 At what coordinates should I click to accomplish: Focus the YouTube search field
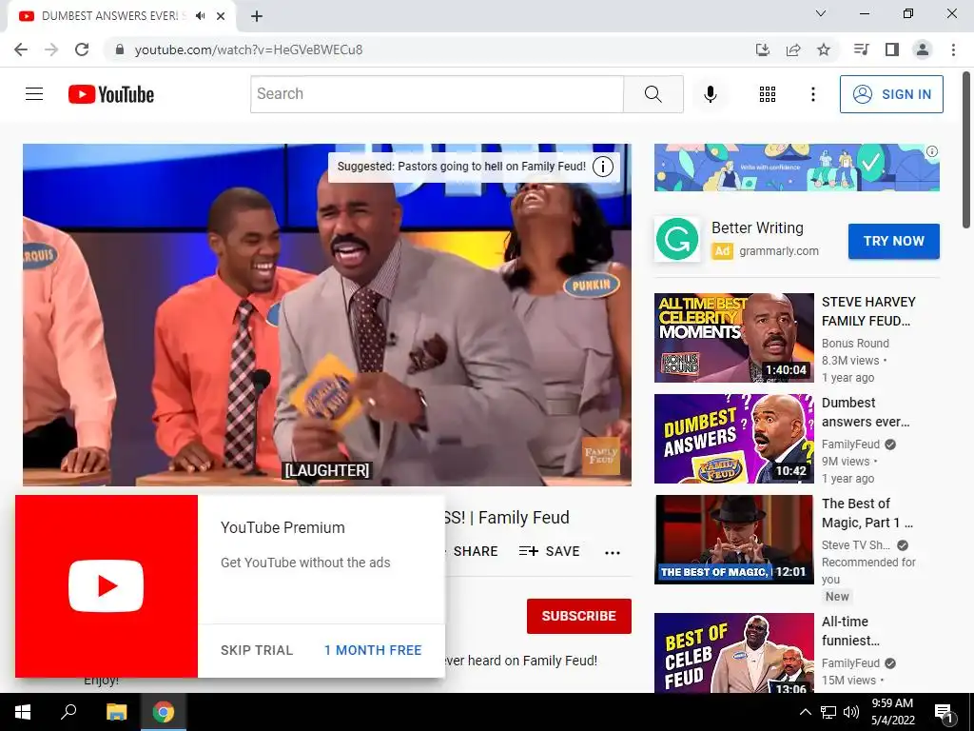point(437,94)
